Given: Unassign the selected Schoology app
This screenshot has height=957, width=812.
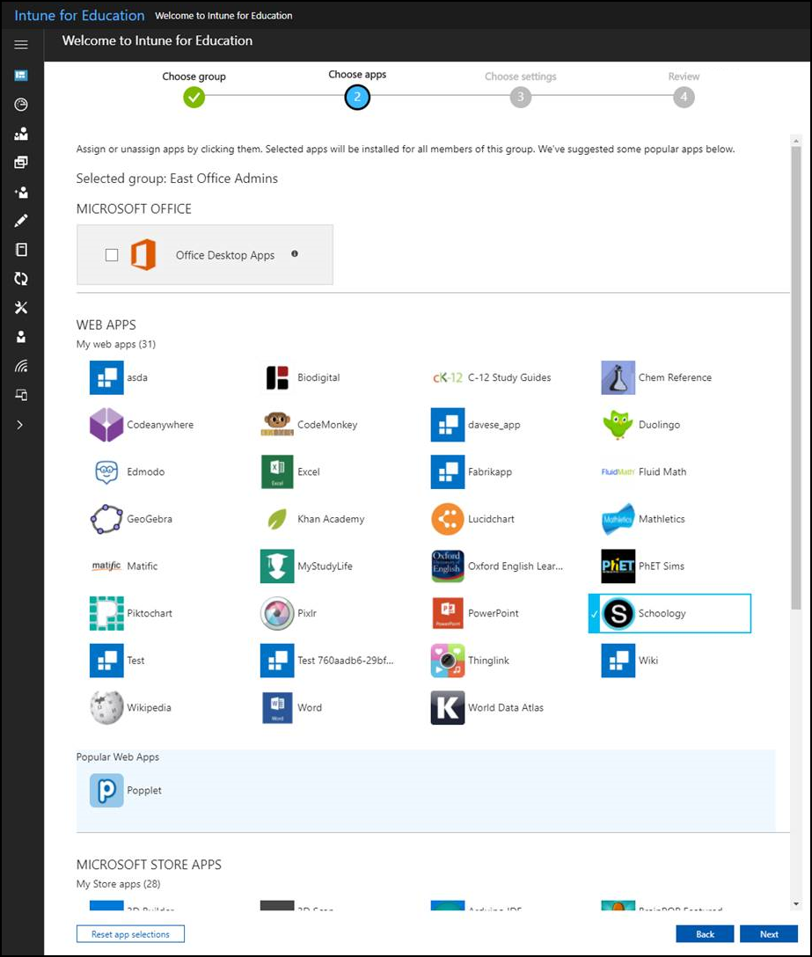Looking at the screenshot, I should click(669, 613).
